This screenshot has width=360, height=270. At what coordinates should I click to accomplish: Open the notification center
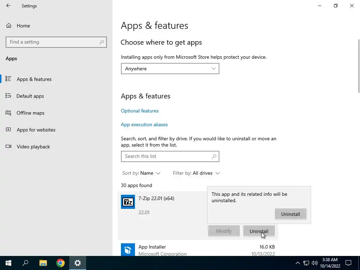pos(348,263)
